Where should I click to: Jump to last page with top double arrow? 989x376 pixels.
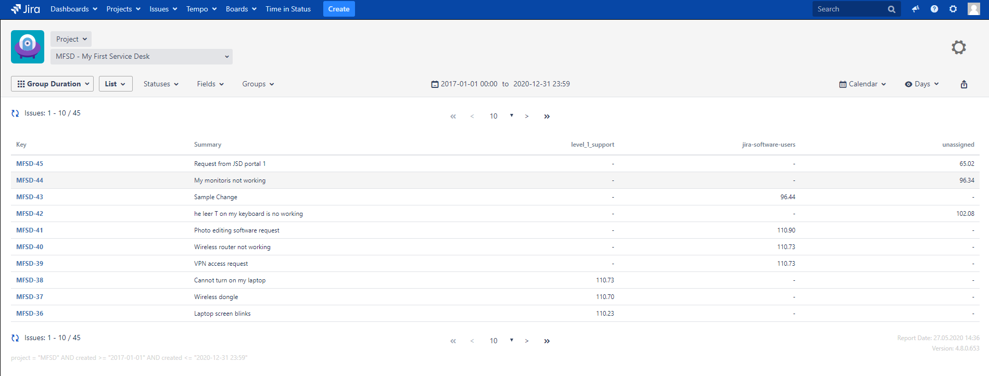coord(547,116)
